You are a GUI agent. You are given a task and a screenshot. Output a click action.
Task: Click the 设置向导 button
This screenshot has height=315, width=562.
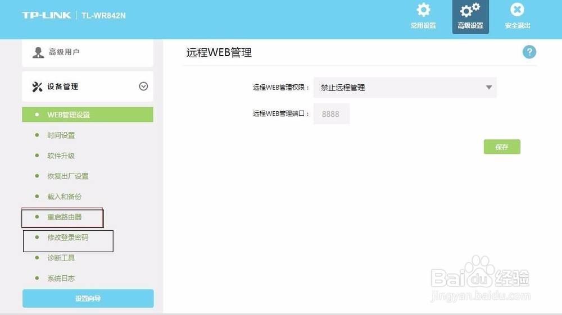point(88,298)
